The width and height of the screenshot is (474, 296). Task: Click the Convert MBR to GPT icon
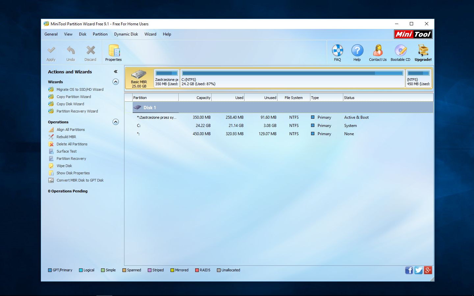click(51, 180)
